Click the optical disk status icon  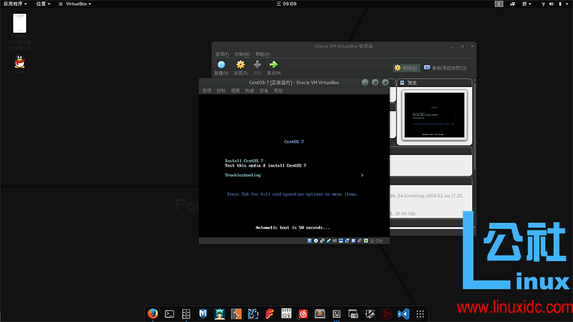[x=316, y=241]
